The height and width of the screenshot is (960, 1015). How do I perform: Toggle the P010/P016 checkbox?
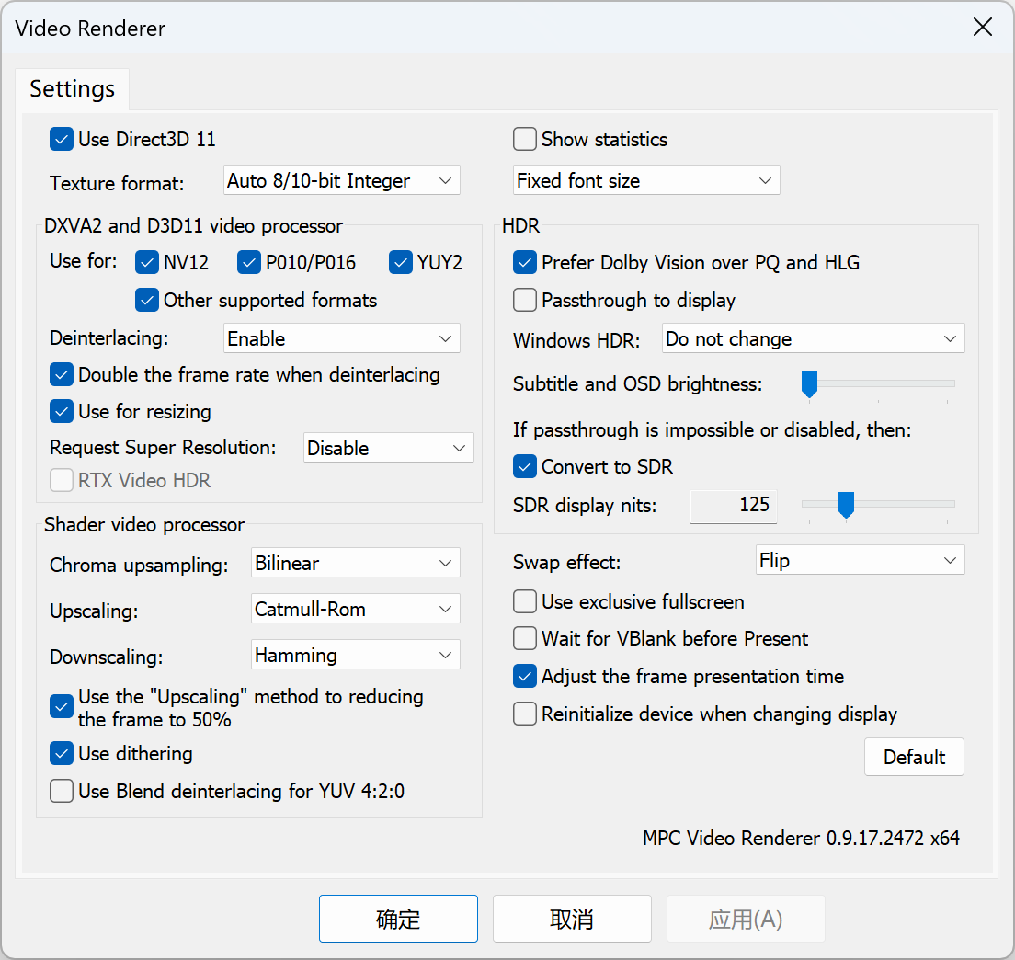[x=249, y=263]
